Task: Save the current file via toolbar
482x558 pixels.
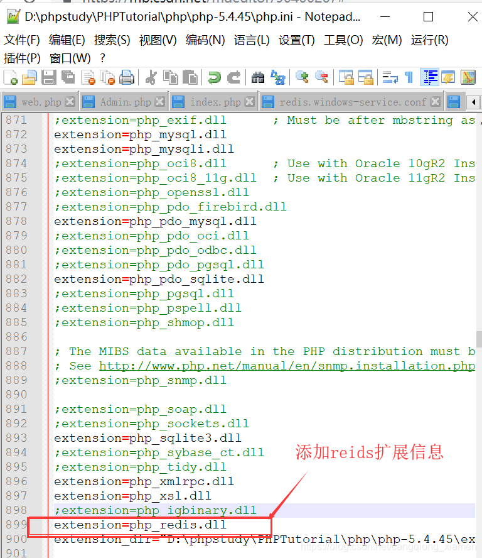Action: [49, 77]
